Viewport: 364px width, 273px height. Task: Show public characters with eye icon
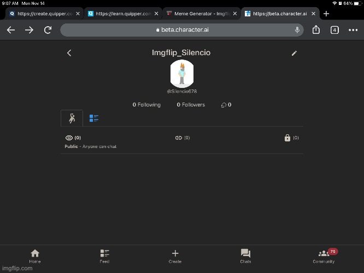(73, 138)
